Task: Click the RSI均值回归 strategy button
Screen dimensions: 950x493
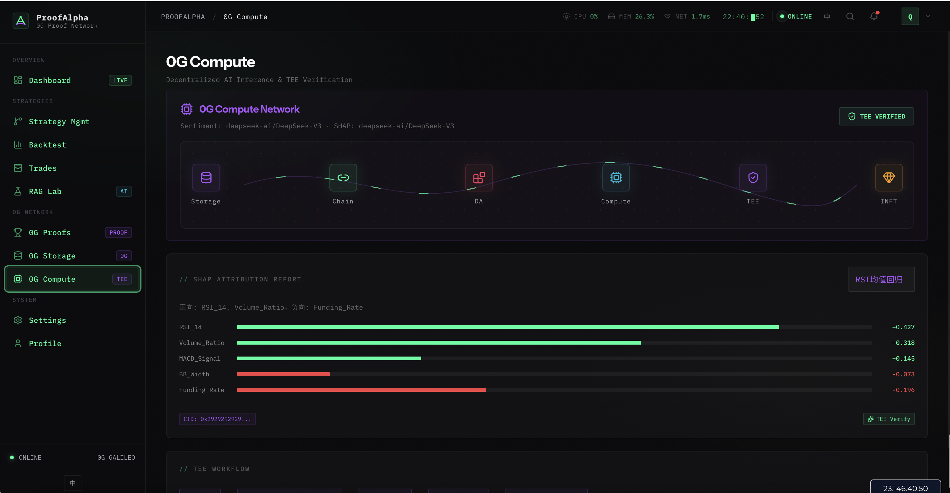Action: tap(881, 280)
